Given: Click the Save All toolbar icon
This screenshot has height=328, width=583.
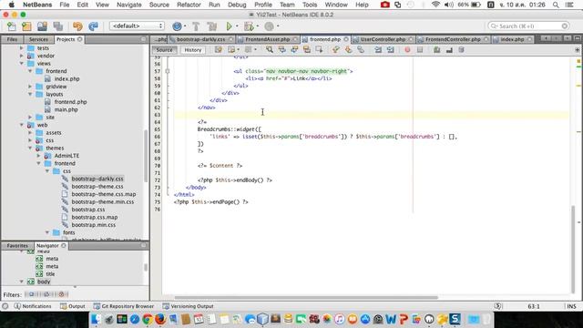Looking at the screenshot, I should point(57,26).
